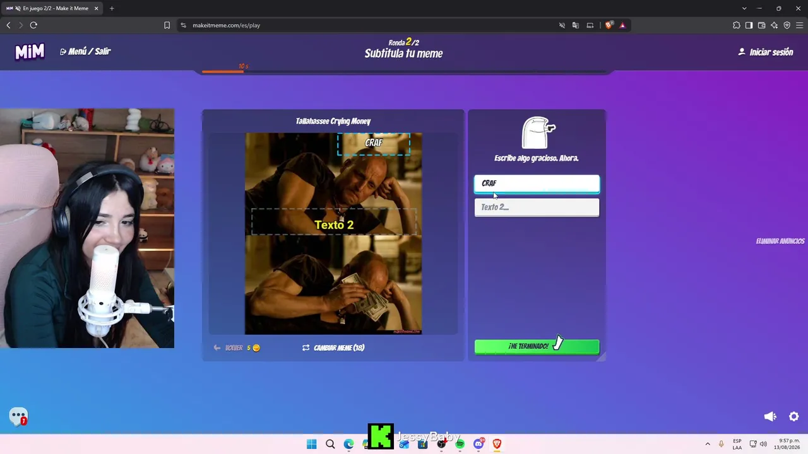Open Brave Shields lion icon

tap(609, 25)
